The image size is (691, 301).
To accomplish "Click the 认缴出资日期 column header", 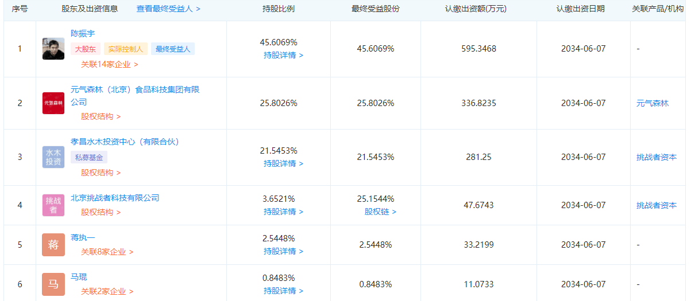I will 580,9.
